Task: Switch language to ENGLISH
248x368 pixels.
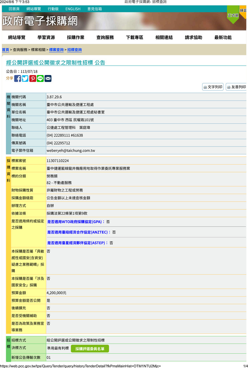Action: click(73, 9)
